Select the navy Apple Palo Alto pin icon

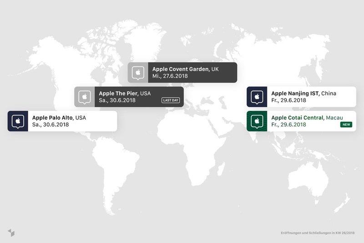pos(18,121)
